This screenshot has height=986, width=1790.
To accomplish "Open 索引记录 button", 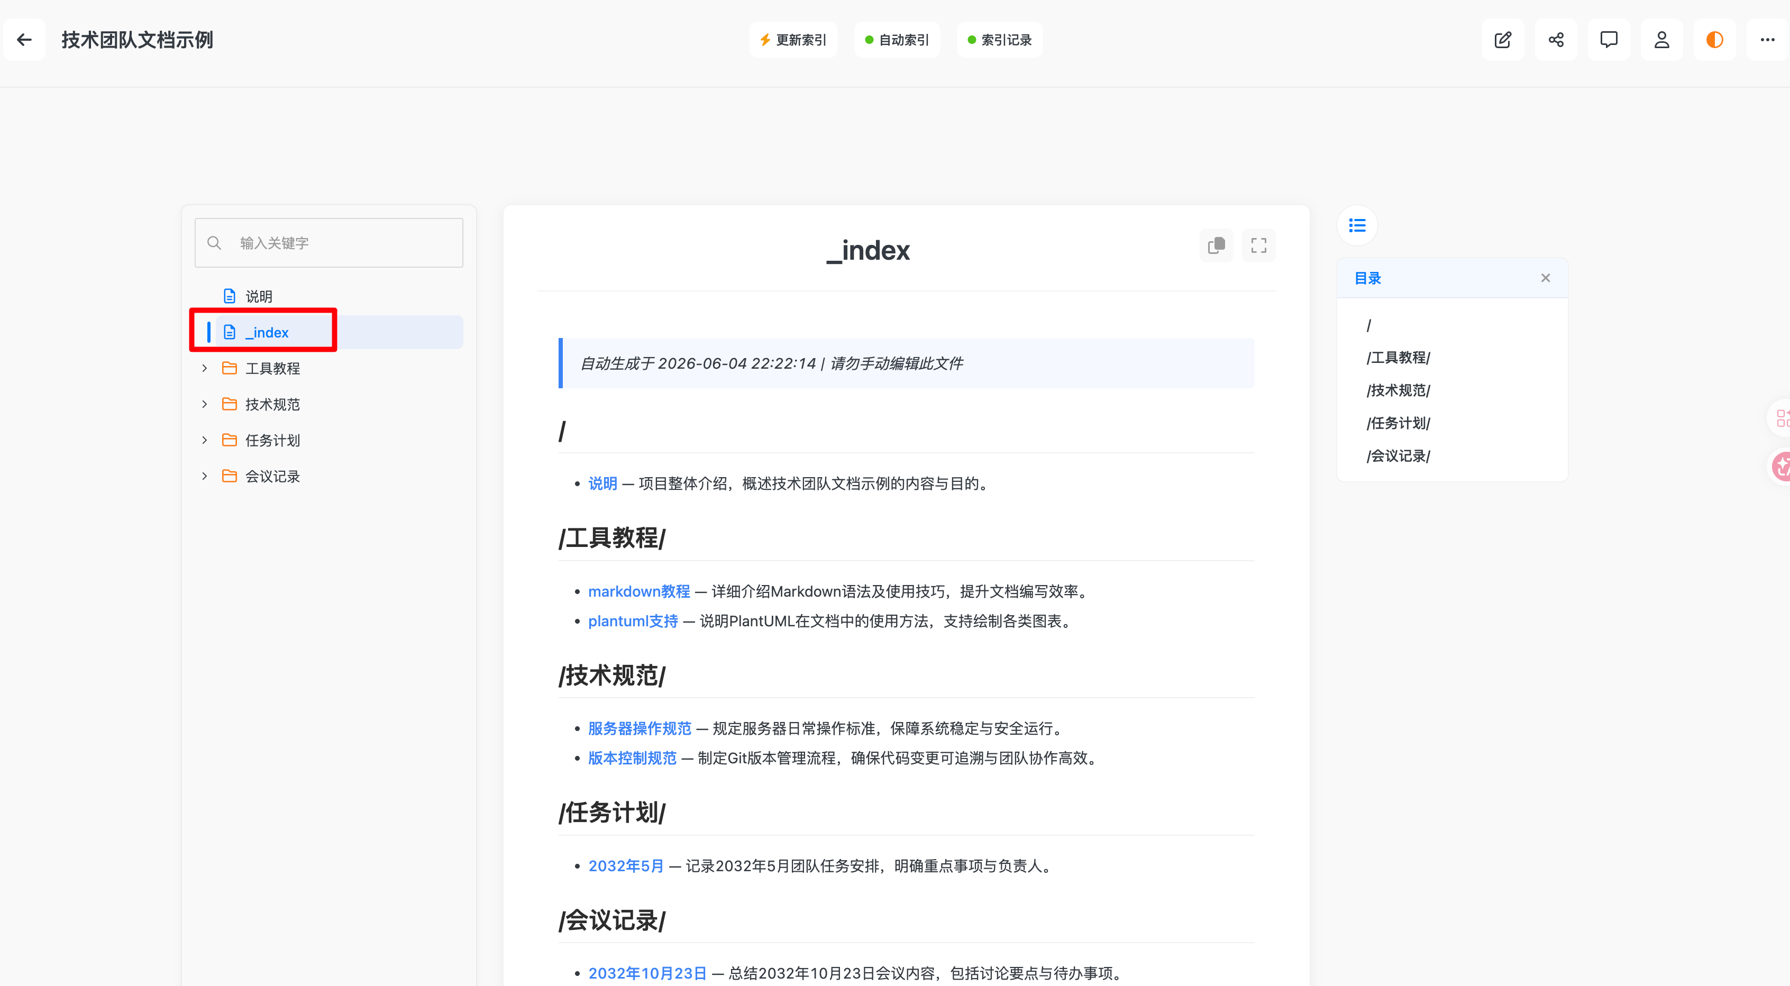I will click(x=999, y=40).
